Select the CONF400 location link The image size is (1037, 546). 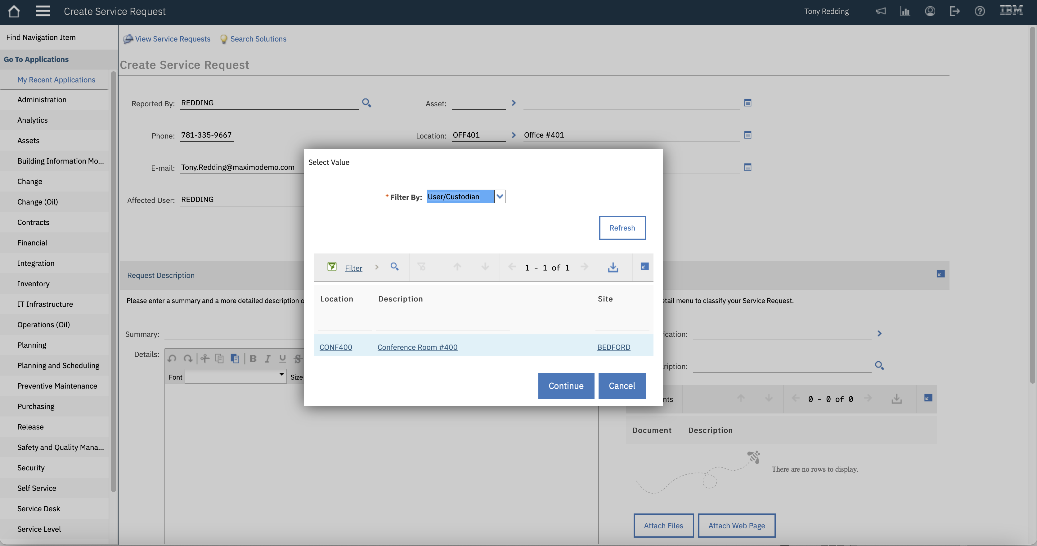[335, 347]
